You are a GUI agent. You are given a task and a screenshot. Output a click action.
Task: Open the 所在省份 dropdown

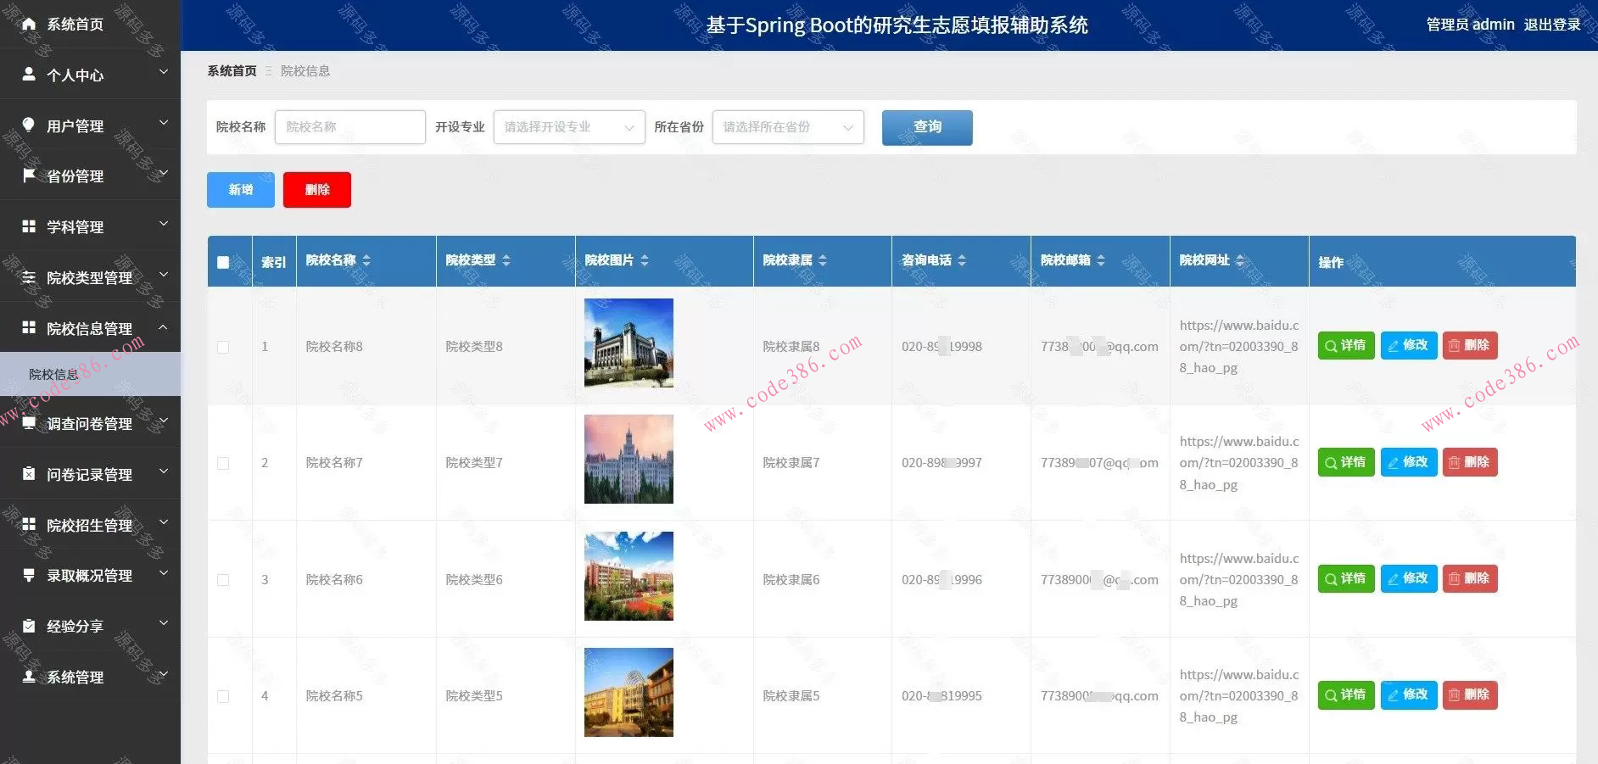tap(787, 127)
